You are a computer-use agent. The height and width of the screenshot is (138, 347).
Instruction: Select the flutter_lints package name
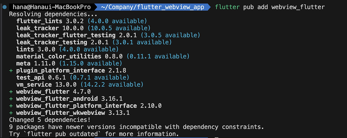coord(39,21)
